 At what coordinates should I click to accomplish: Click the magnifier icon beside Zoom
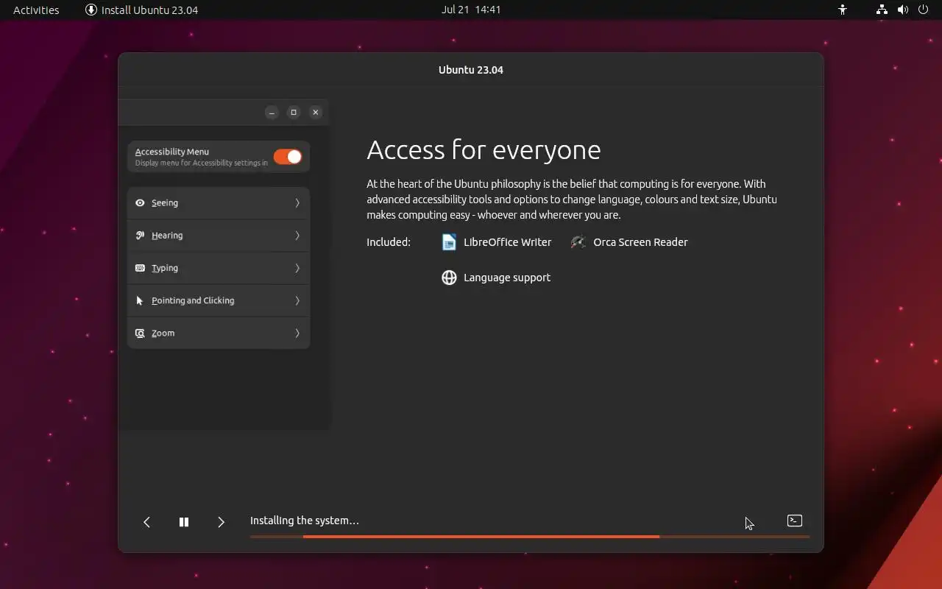(x=140, y=333)
